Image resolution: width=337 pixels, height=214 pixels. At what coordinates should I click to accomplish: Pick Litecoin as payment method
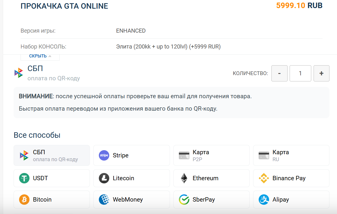pyautogui.click(x=132, y=178)
